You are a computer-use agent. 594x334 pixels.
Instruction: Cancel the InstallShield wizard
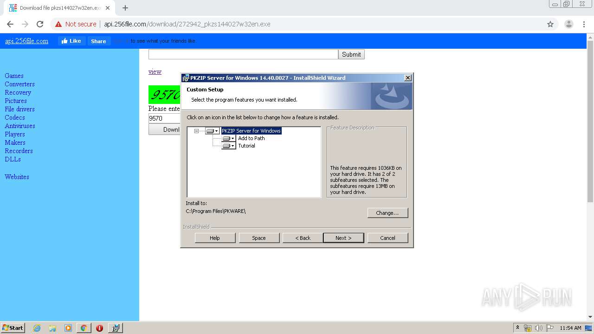pyautogui.click(x=387, y=238)
